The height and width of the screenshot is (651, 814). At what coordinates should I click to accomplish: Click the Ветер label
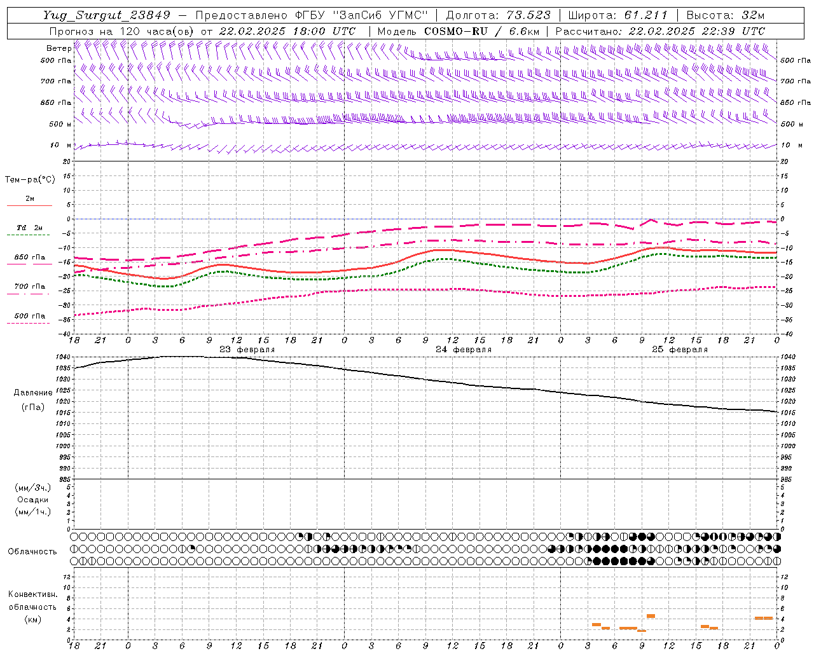[x=59, y=48]
